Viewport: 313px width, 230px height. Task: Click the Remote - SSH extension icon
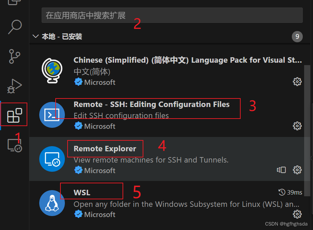click(x=52, y=114)
